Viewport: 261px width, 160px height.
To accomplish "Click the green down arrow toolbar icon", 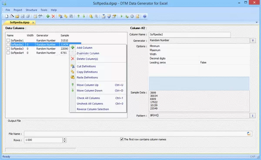I will 84,16.
